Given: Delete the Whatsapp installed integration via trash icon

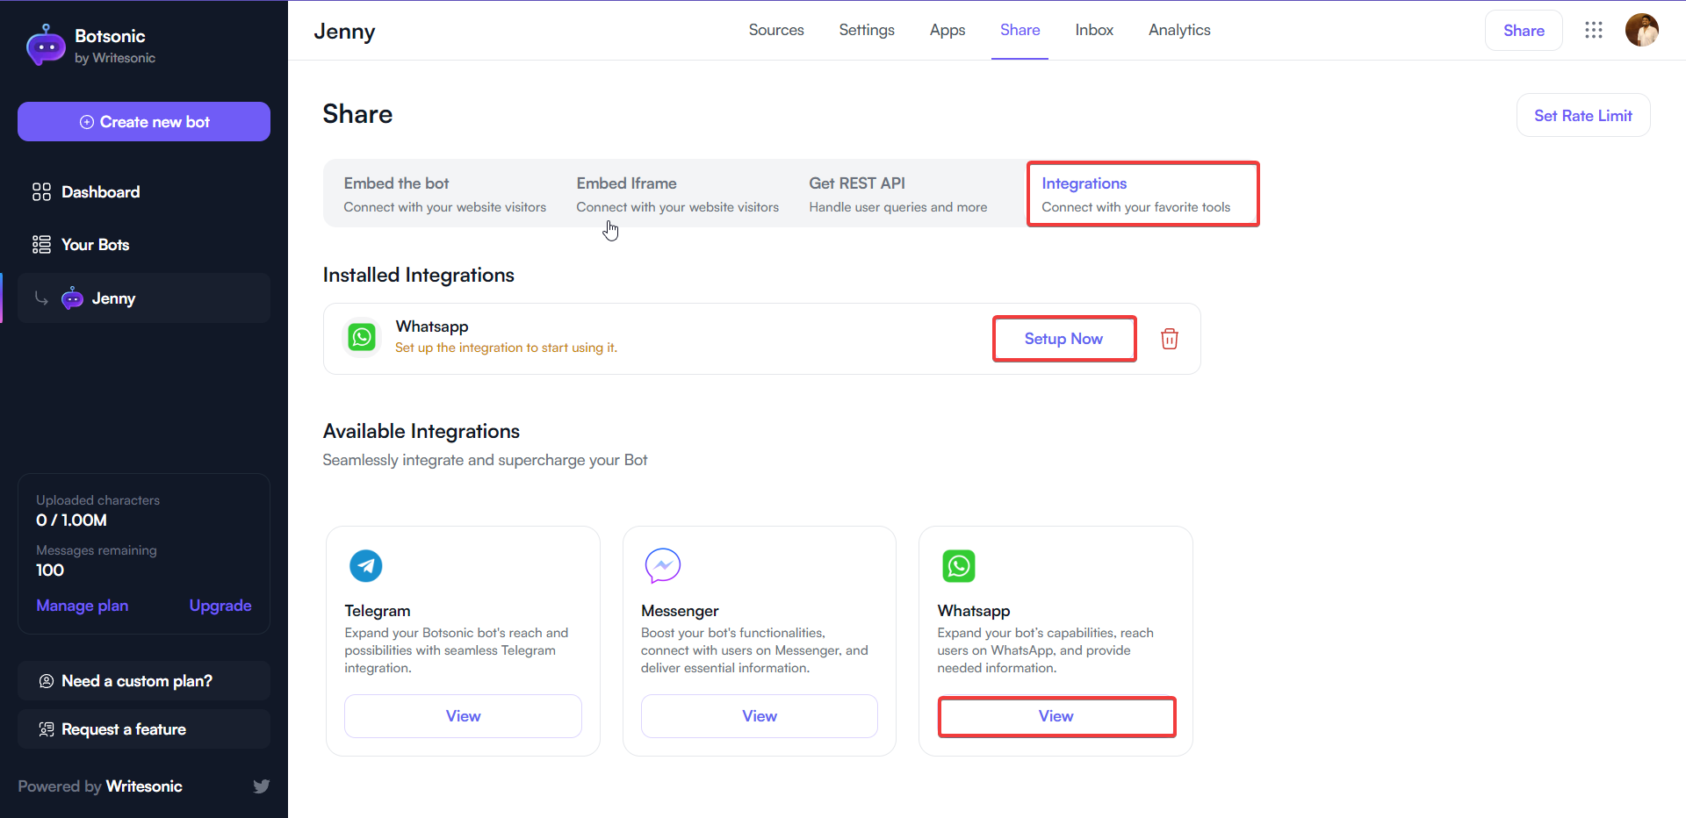Looking at the screenshot, I should pyautogui.click(x=1169, y=338).
